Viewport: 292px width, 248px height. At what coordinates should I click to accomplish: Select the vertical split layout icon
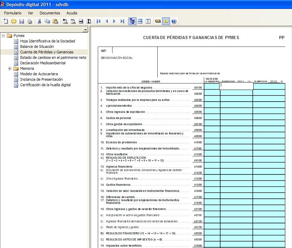tap(148, 21)
